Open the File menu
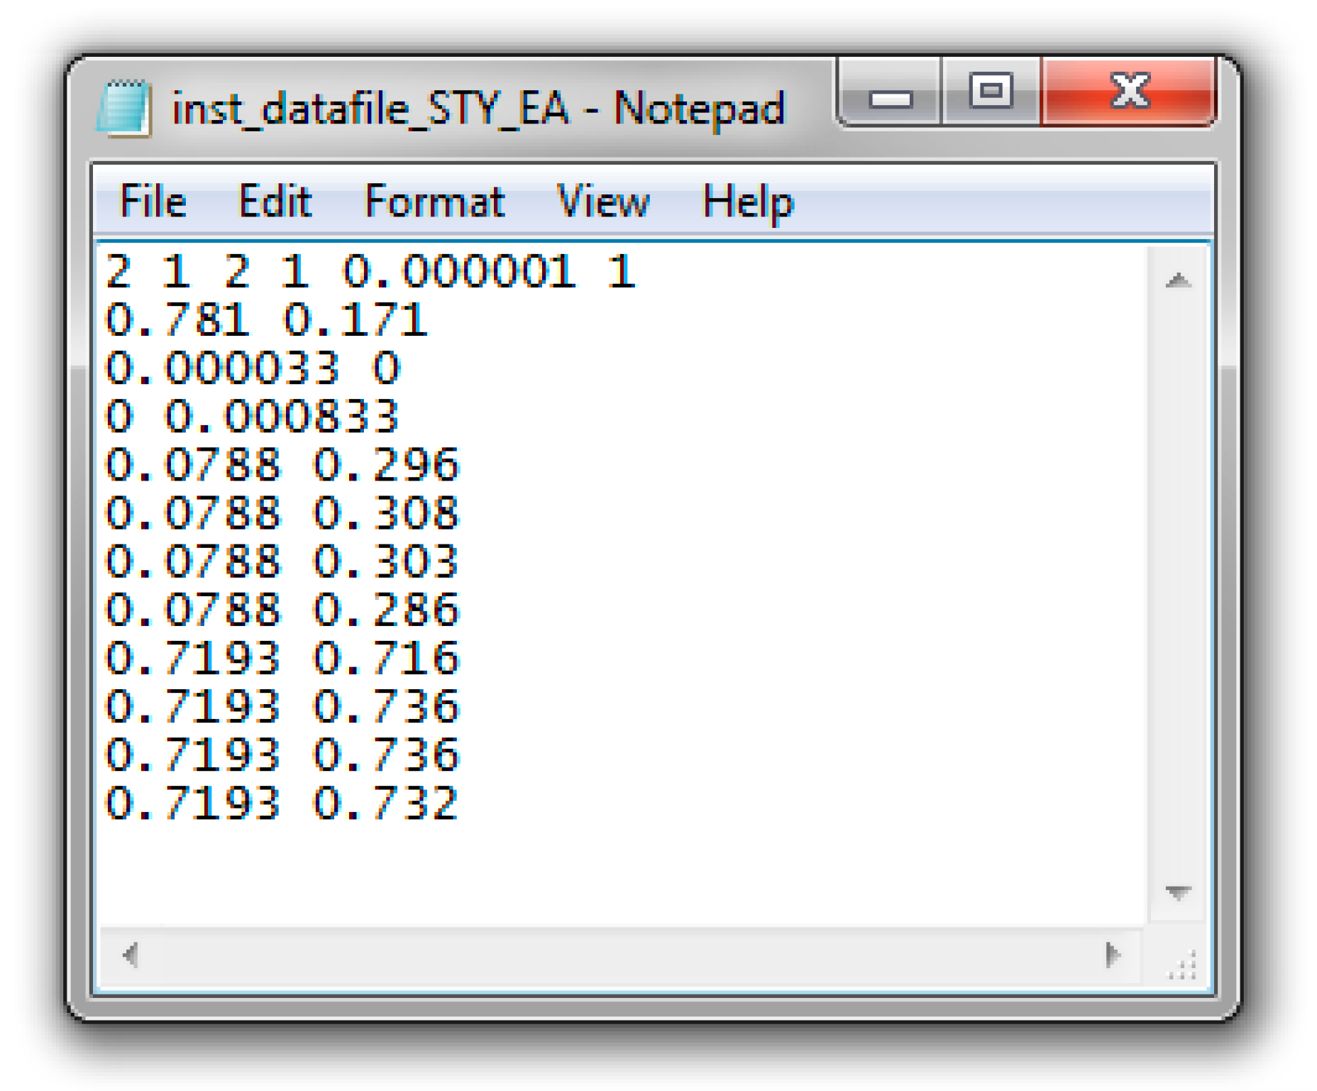This screenshot has height=1091, width=1317. point(153,202)
